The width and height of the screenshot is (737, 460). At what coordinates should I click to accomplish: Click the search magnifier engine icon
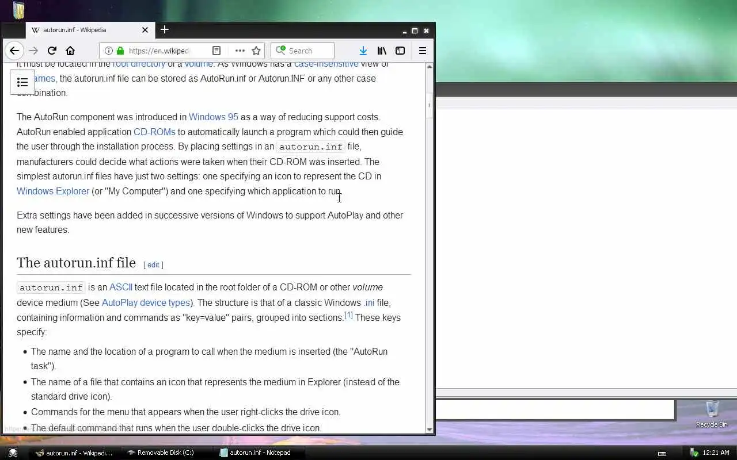pos(281,51)
